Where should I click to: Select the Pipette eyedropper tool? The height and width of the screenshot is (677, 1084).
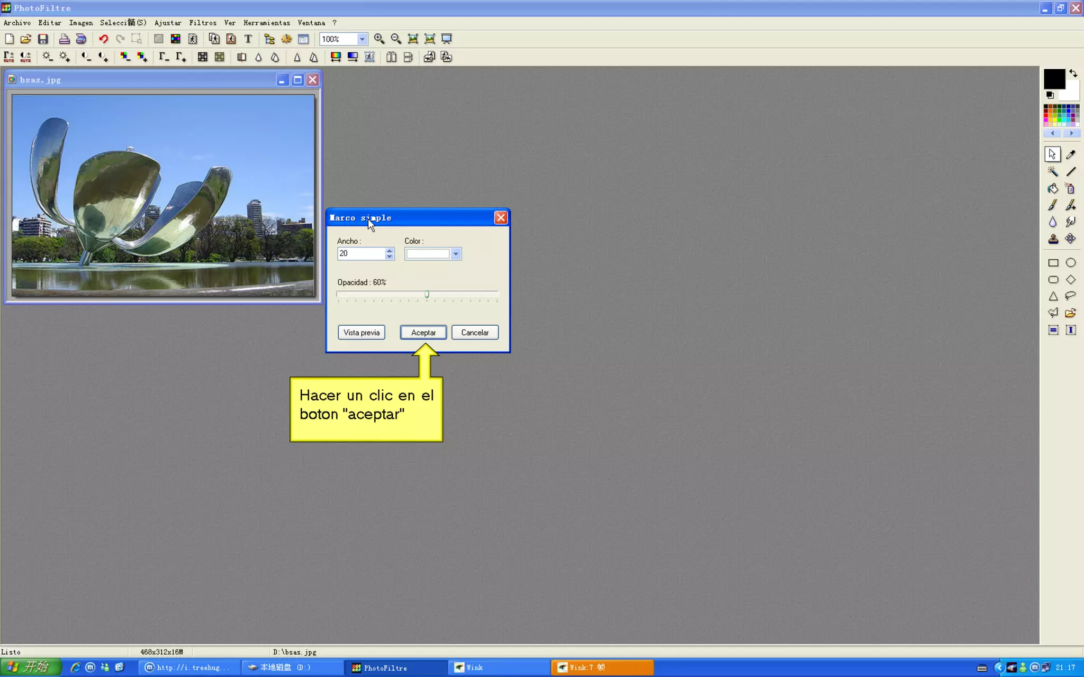[x=1071, y=154]
